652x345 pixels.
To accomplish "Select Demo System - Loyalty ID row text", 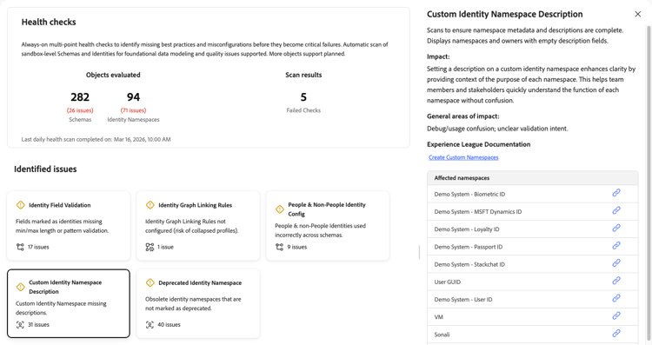I will click(x=467, y=229).
